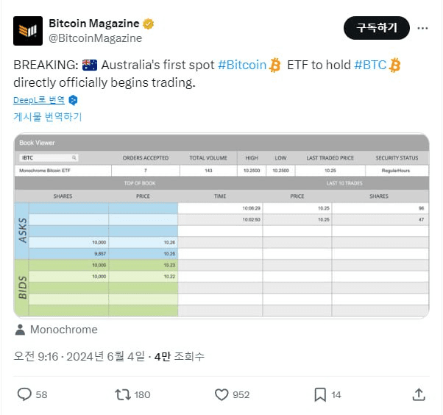
Task: Click the person icon beside Monochrome
Action: coord(20,330)
